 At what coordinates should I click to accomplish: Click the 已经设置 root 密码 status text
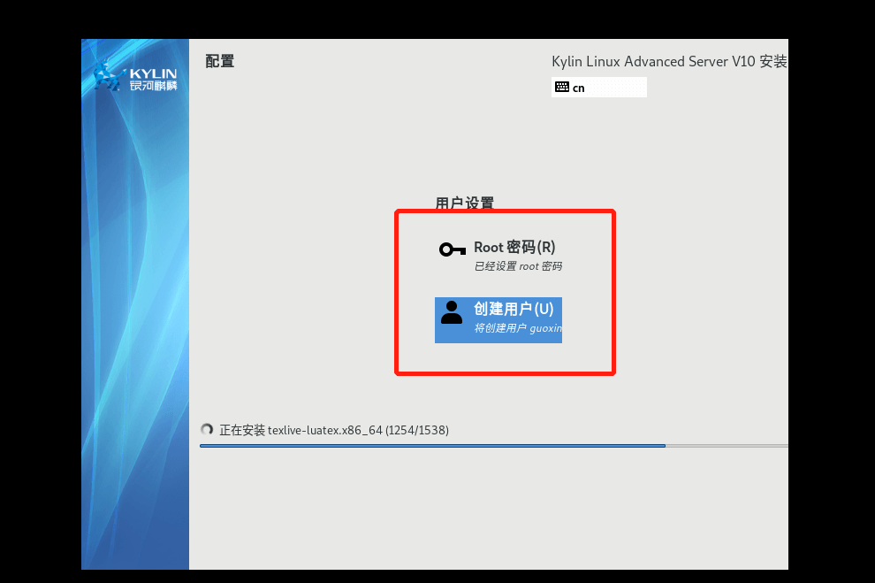point(518,266)
